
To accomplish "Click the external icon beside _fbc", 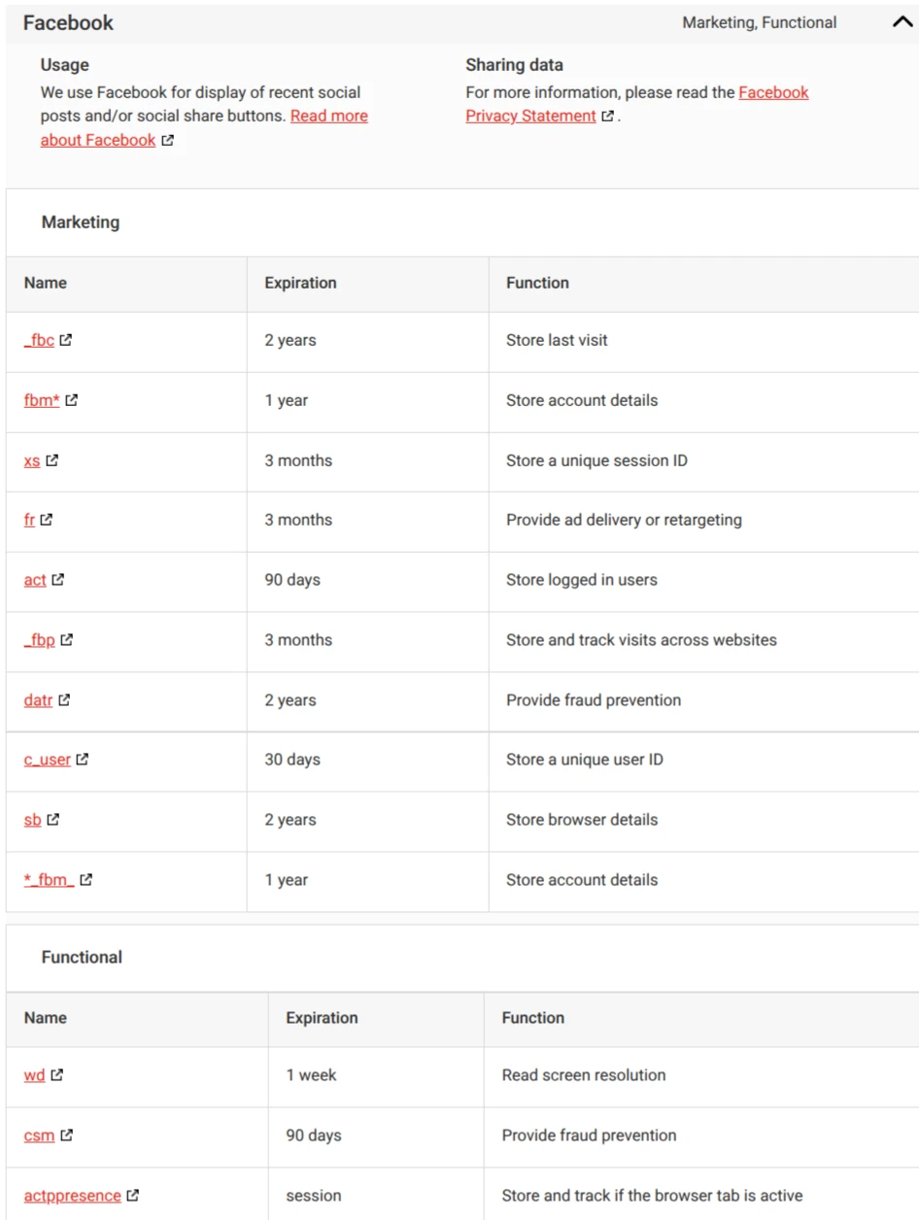I will click(x=66, y=340).
